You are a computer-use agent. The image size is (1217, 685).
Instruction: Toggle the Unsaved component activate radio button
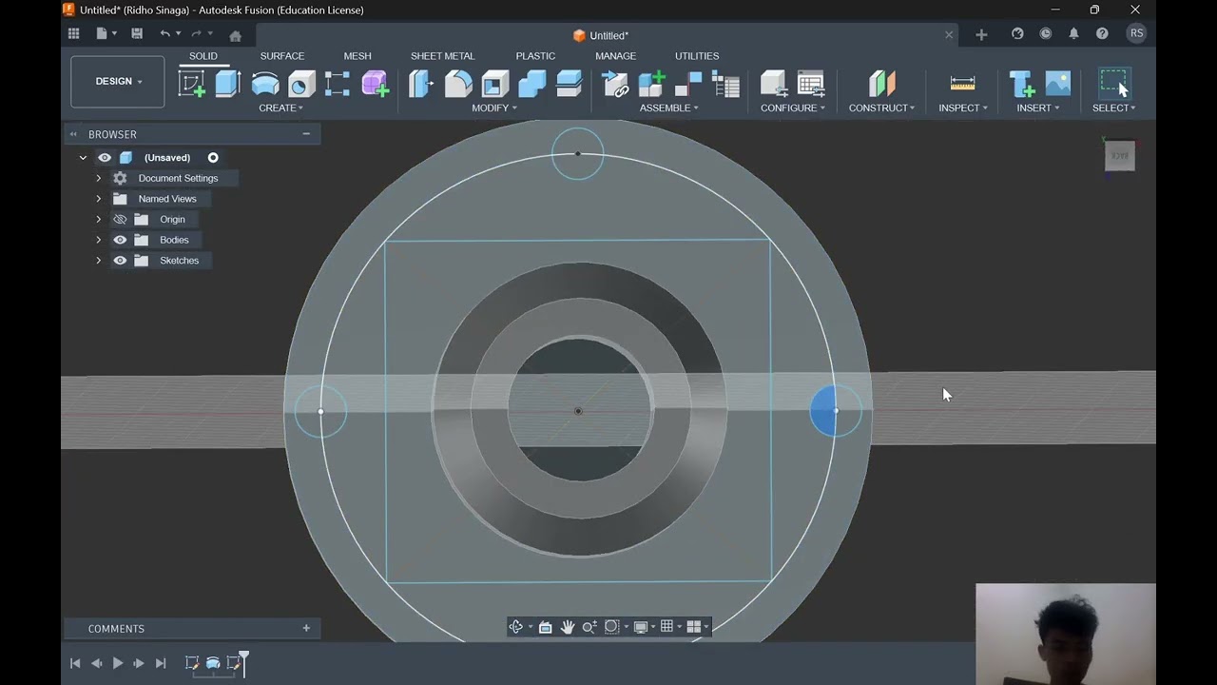pos(213,158)
